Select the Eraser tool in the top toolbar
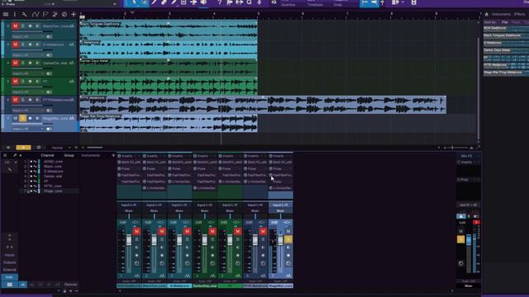Screen dimensions: 529x297 tap(164, 2)
